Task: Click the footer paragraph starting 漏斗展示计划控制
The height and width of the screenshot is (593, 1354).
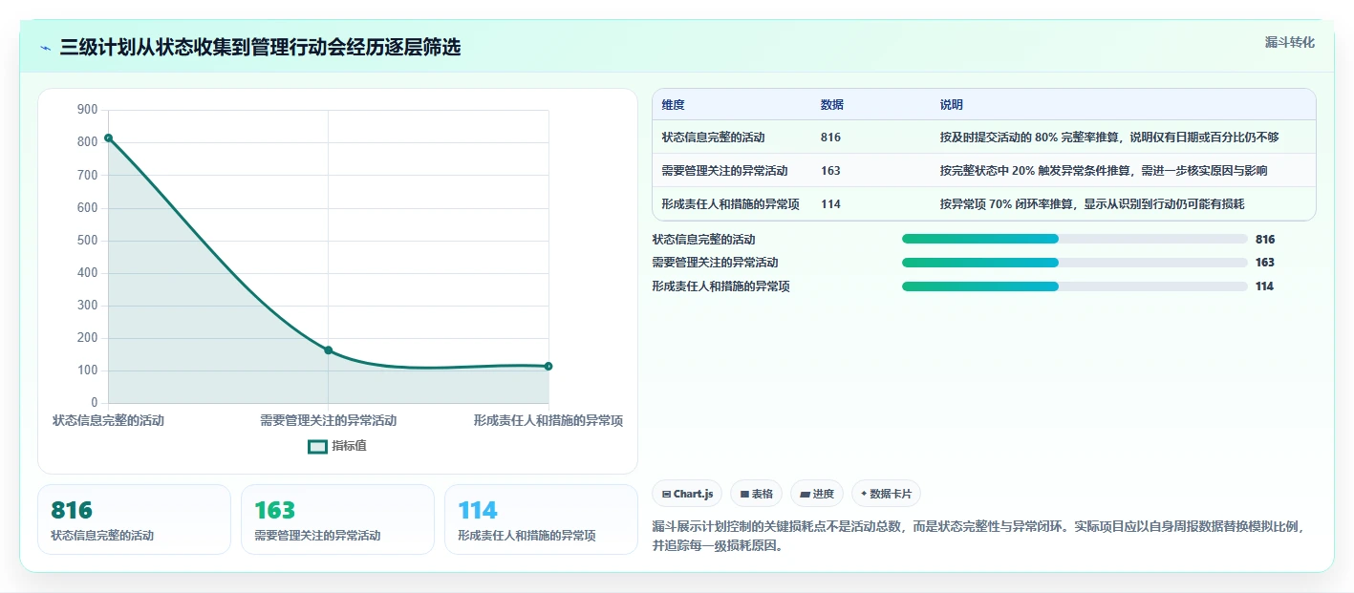Action: pyautogui.click(x=978, y=537)
